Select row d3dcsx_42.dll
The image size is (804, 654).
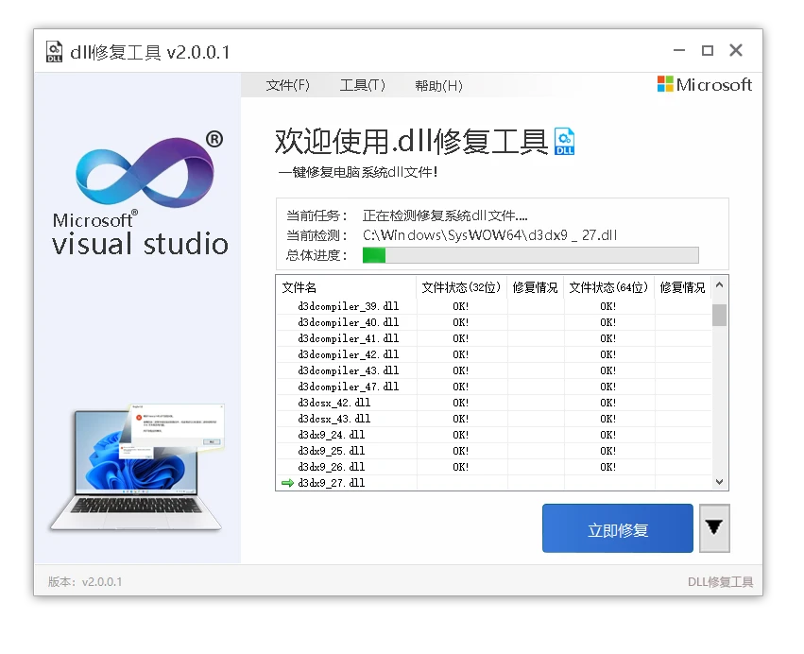[494, 403]
